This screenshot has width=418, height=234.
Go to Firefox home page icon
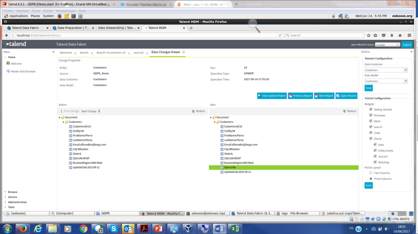400,35
